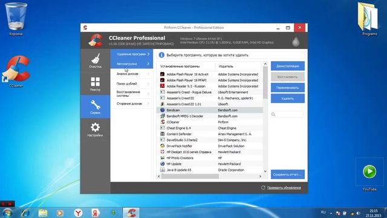387x218 pixels.
Task: Show hidden tray icons arrow
Action: click(x=331, y=213)
